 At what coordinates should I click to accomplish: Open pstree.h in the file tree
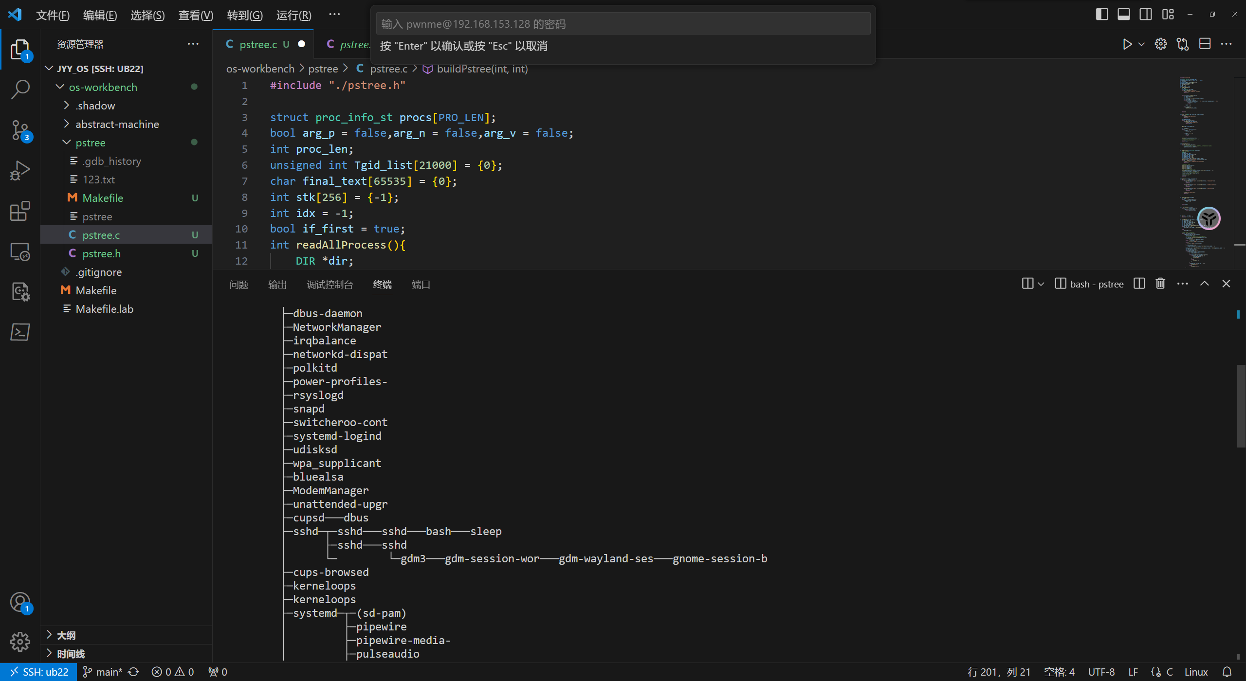point(126,253)
